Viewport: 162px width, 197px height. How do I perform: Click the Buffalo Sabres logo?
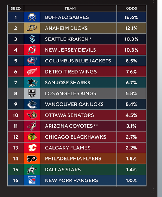pos(32,17)
